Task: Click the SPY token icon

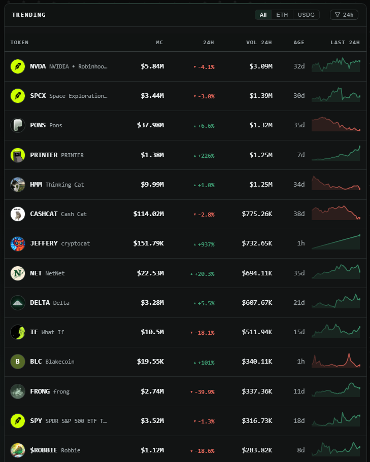Action: pos(18,421)
